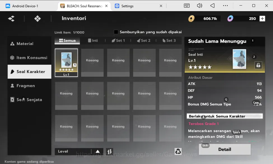
Task: Enable Sembunyikan yang sudah dipakai checkbox
Action: [116, 32]
